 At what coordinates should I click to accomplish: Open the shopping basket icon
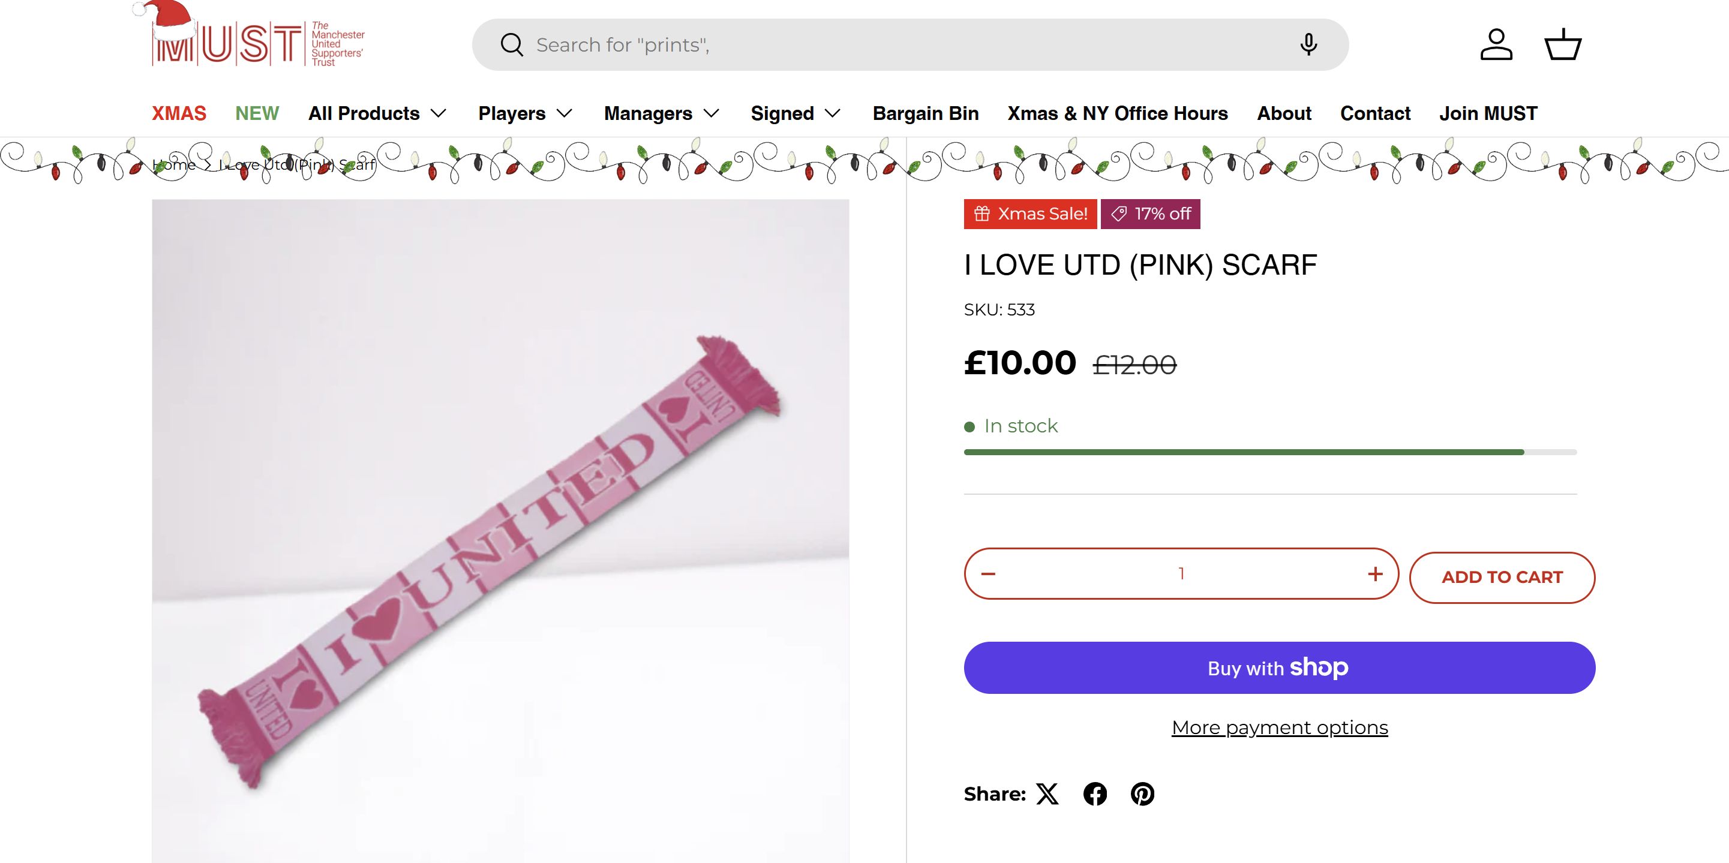[1563, 45]
